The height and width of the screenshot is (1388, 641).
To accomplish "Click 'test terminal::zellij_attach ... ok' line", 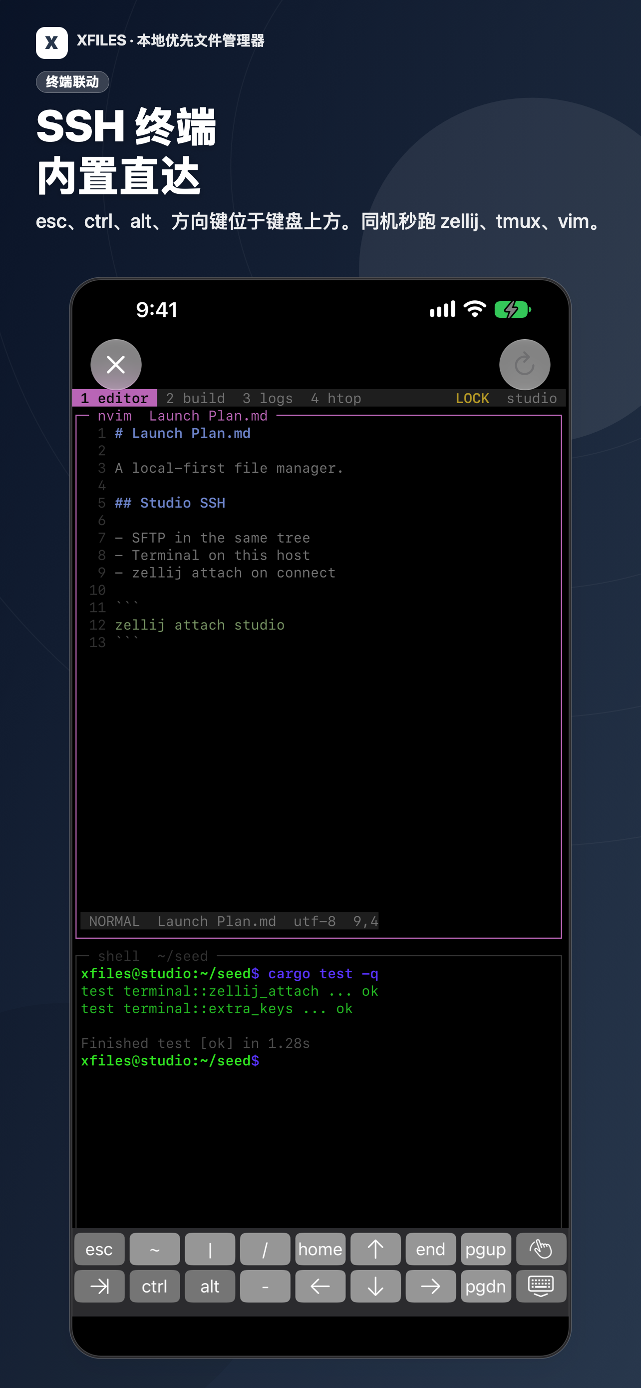I will point(229,991).
